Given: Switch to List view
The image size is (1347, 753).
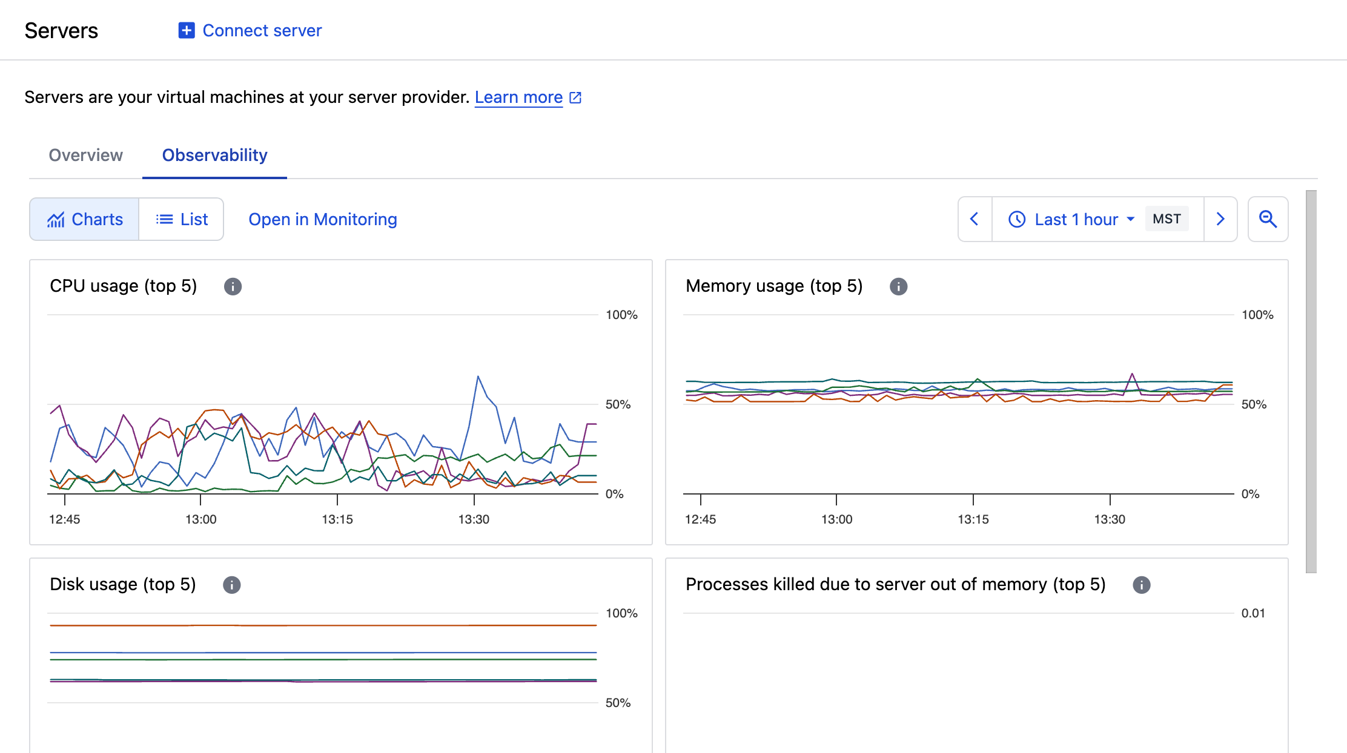Looking at the screenshot, I should pyautogui.click(x=182, y=219).
